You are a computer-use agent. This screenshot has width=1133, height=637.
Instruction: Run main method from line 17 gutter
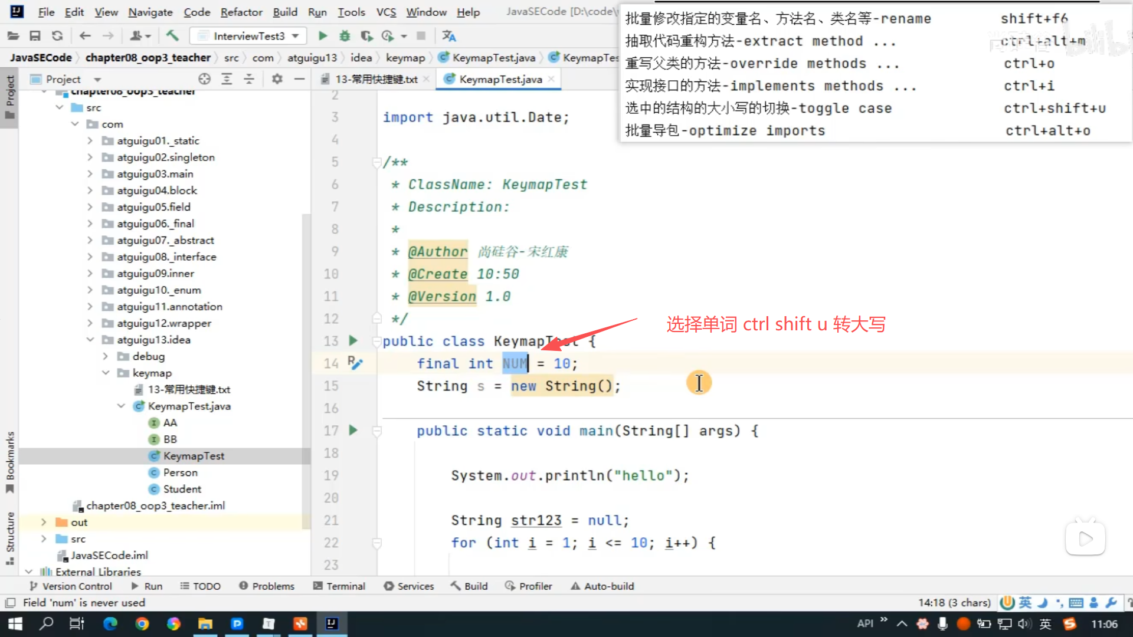click(353, 430)
